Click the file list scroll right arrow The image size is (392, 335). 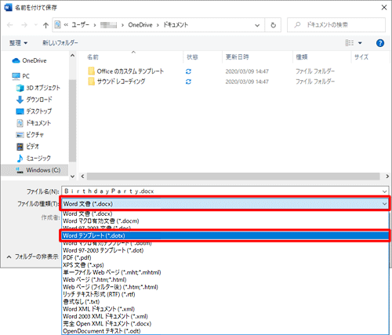coord(387,177)
